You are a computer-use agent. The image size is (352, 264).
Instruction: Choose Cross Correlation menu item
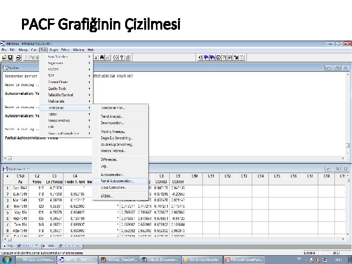tap(120, 187)
